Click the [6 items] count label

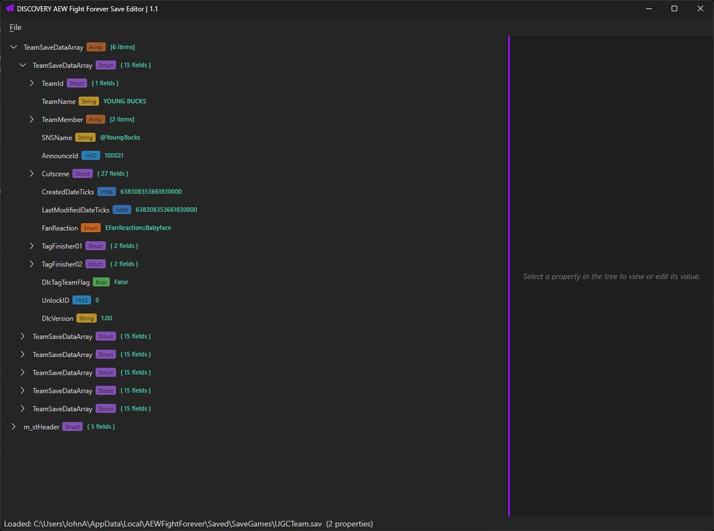pyautogui.click(x=123, y=47)
